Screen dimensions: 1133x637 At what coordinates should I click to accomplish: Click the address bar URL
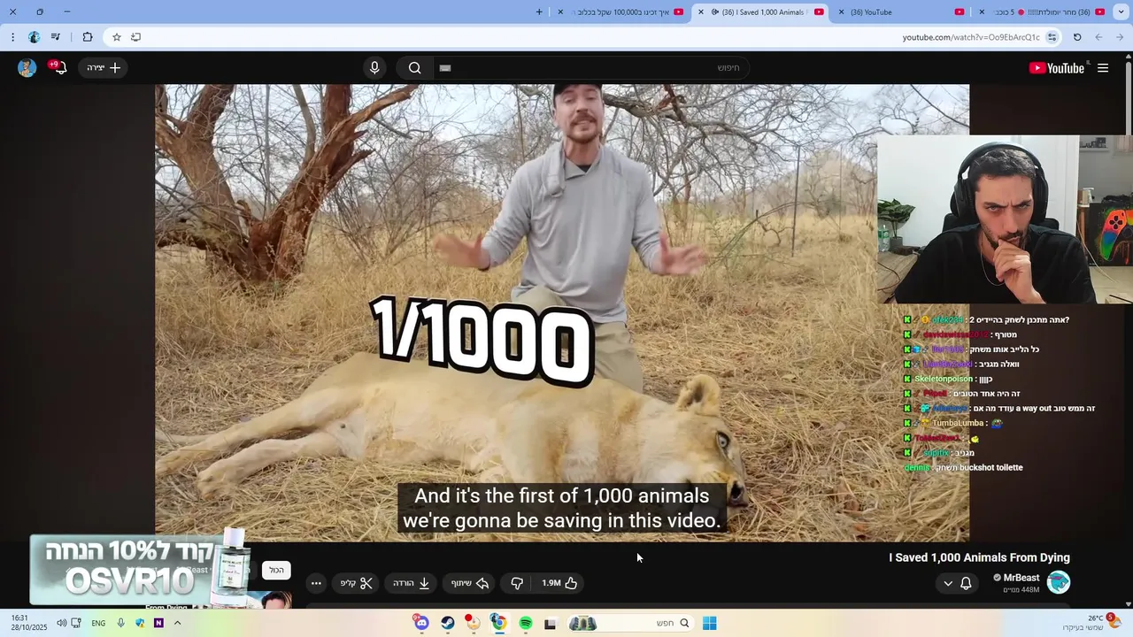(971, 37)
